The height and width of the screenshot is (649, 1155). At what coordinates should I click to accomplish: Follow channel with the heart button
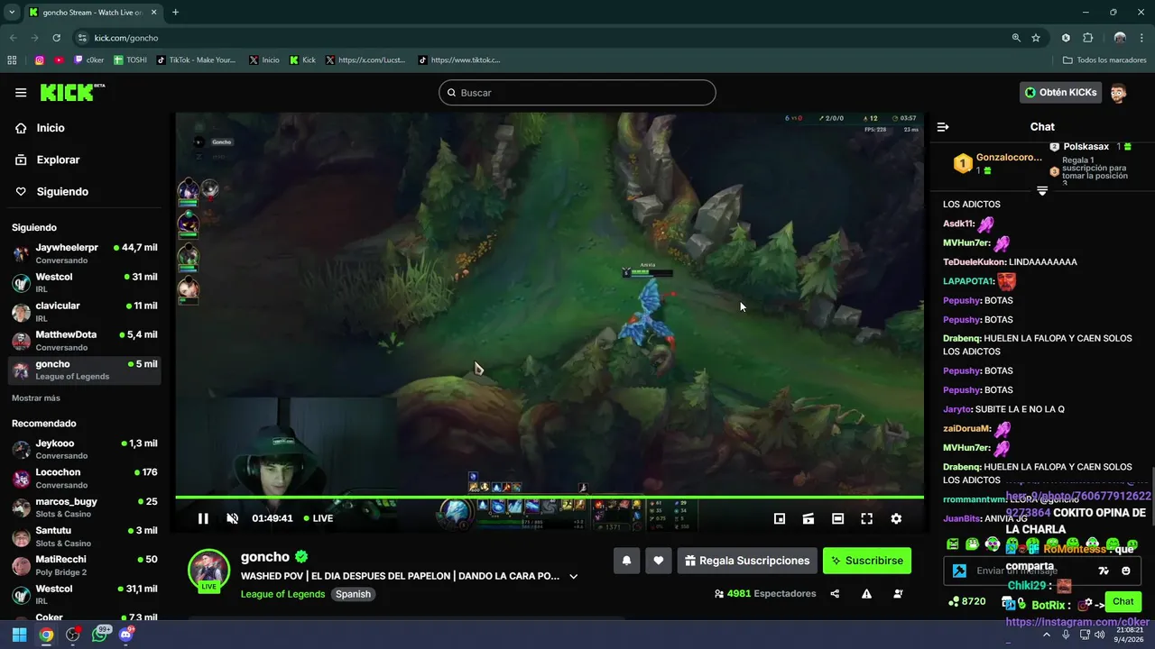pyautogui.click(x=659, y=561)
